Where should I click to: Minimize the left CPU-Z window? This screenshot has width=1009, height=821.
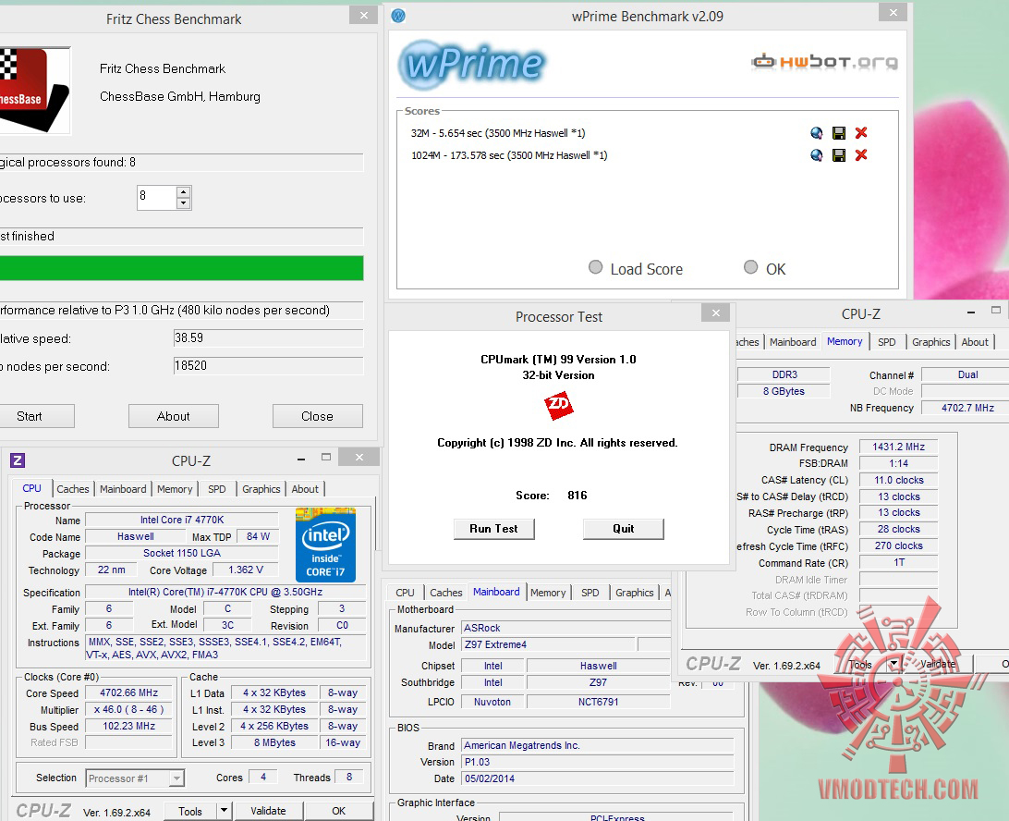tap(301, 459)
